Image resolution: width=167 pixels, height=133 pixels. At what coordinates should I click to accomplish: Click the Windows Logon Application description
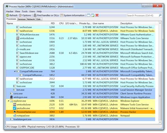(x=135, y=97)
